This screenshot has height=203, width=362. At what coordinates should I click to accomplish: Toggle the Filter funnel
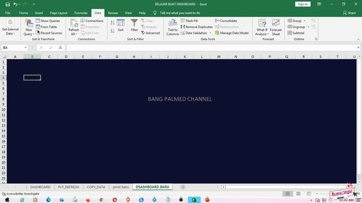point(134,25)
